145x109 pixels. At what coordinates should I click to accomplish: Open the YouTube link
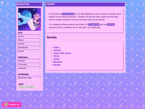pos(57,50)
